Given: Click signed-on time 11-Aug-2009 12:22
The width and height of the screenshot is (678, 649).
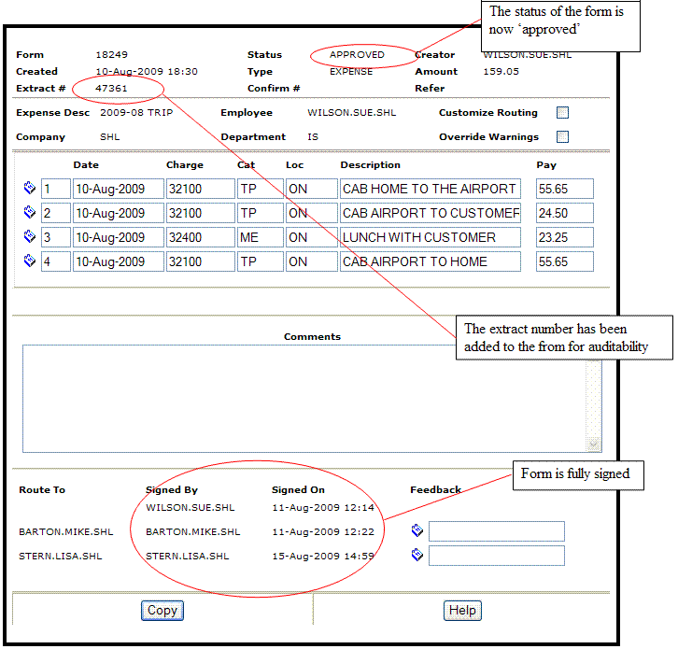Looking at the screenshot, I should tap(323, 531).
